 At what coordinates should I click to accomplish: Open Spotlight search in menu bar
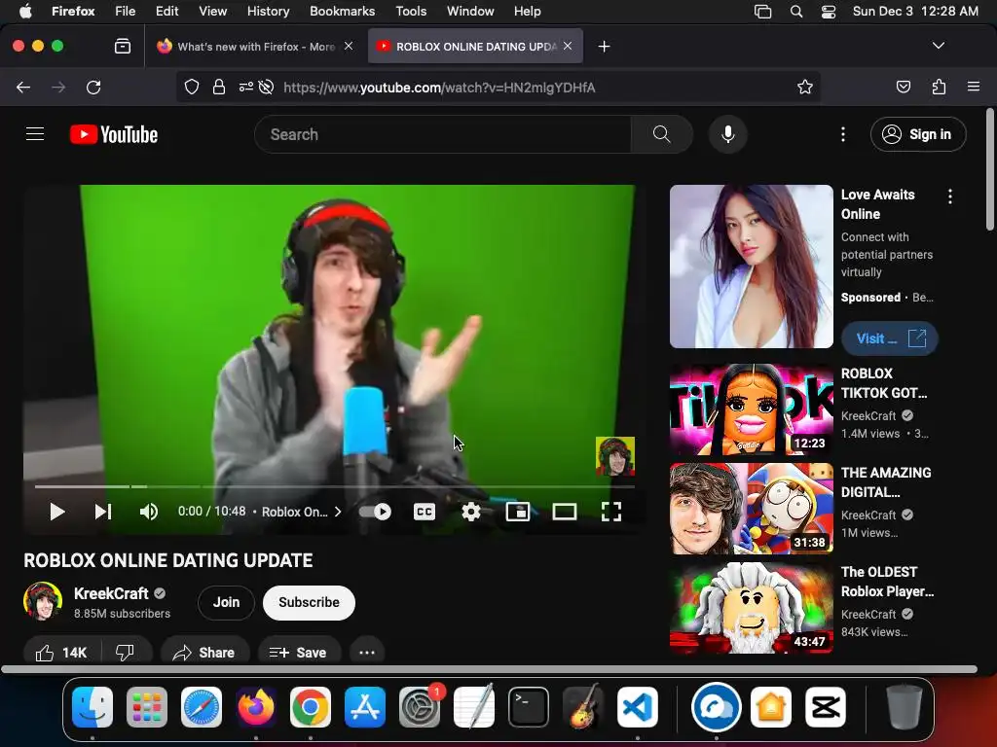point(796,12)
